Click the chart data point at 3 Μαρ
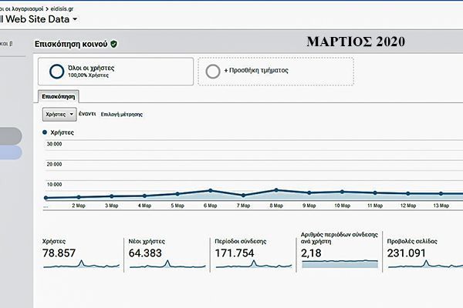Screen dimensions: 463x308 pyautogui.click(x=111, y=196)
